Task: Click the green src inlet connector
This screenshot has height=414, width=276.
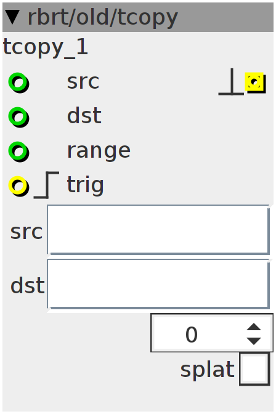Action: click(18, 83)
